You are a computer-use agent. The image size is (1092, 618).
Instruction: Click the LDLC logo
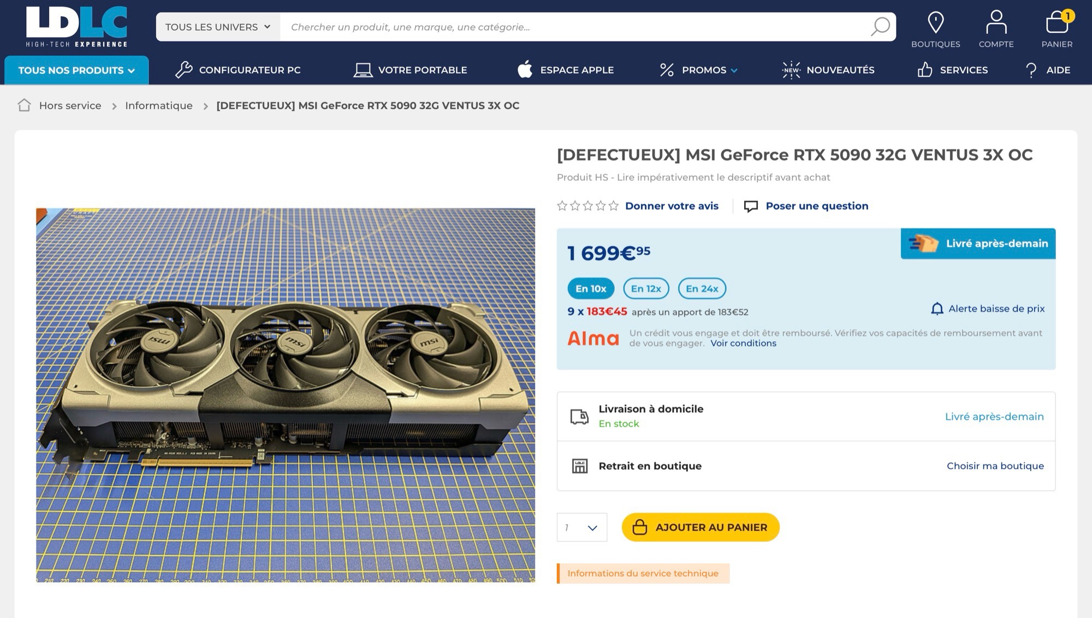[76, 27]
